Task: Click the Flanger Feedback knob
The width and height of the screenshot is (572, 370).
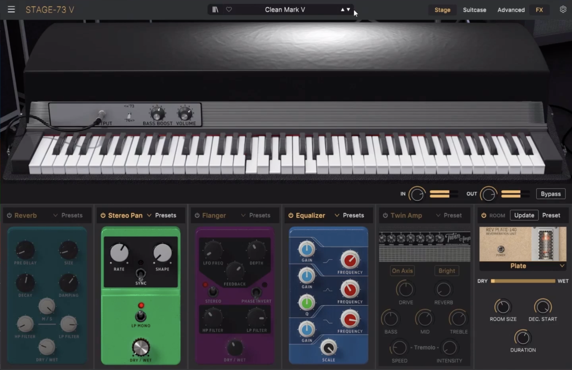Action: click(235, 271)
